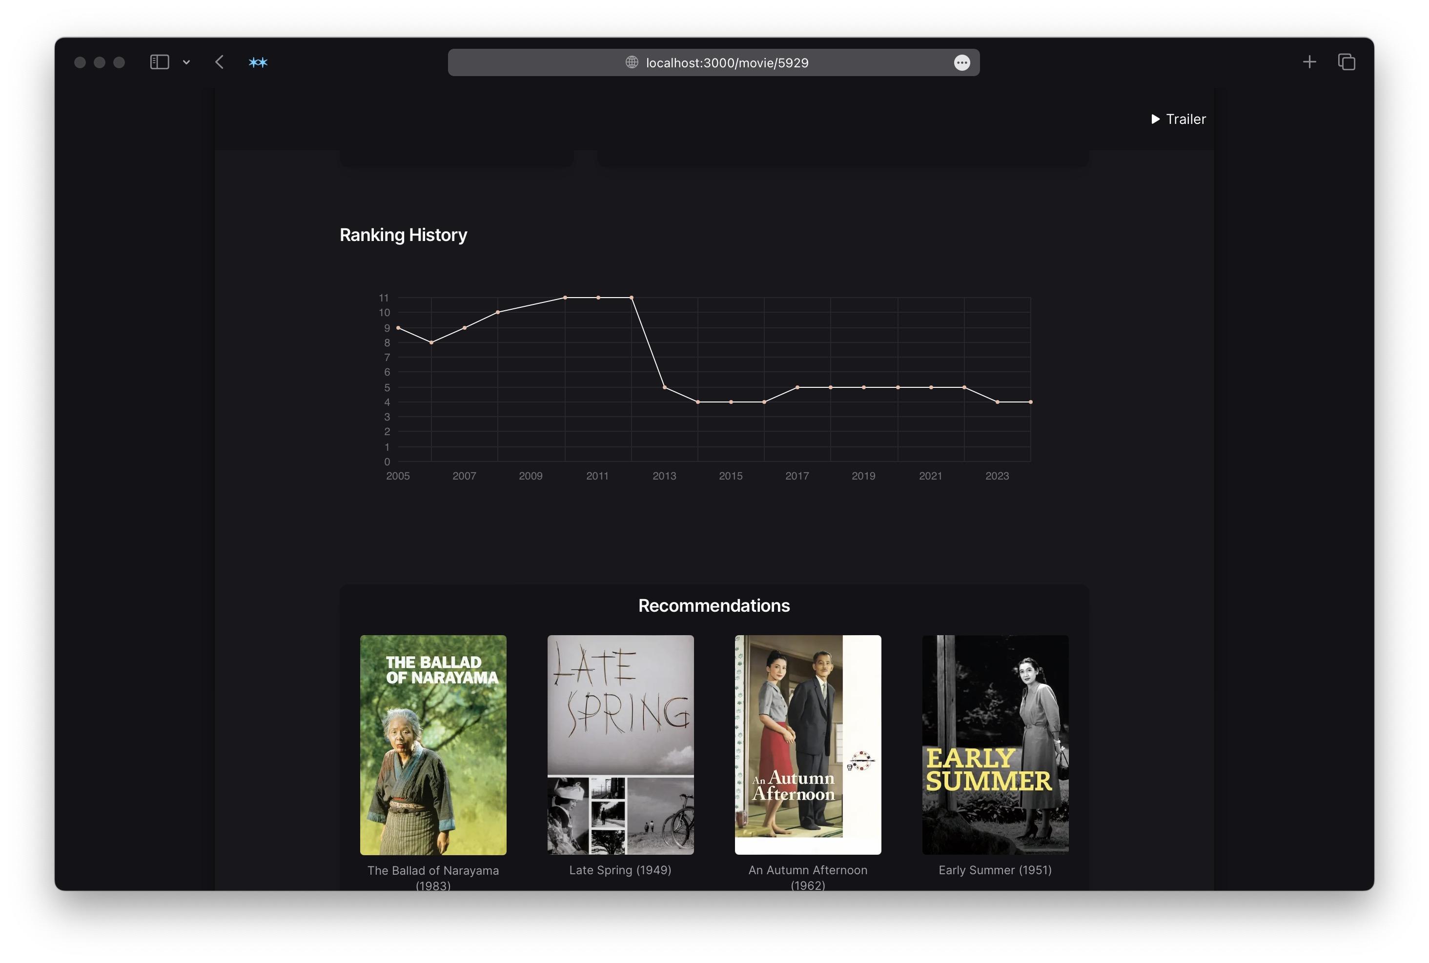Click the '2015' x-axis label
Screen dimensions: 1429x963
click(x=731, y=476)
